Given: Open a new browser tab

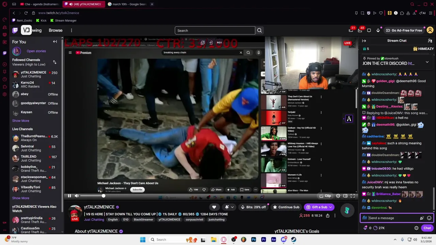Looking at the screenshot, I should [152, 4].
